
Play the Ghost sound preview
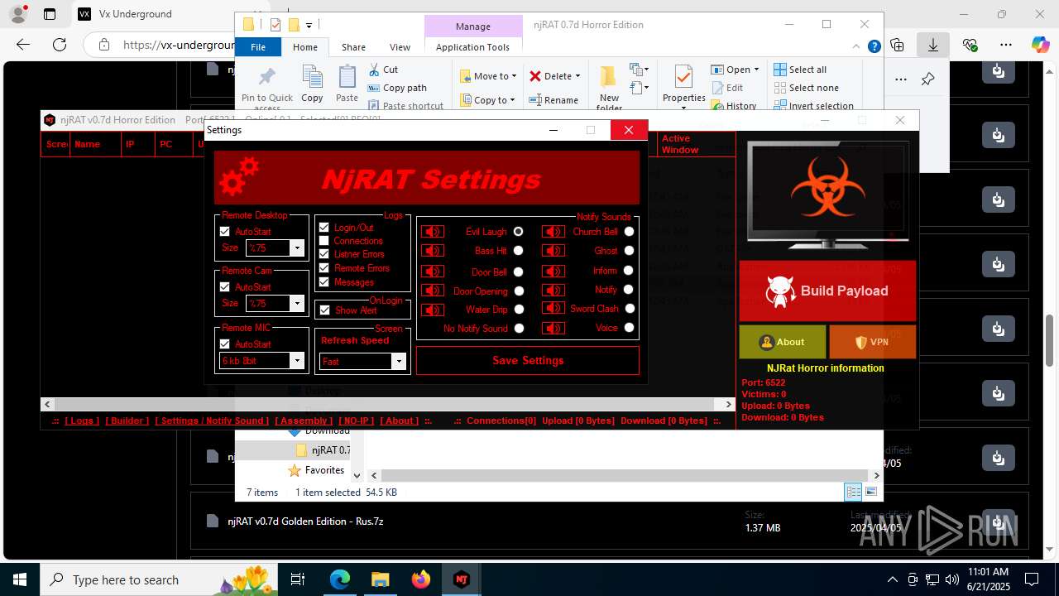[553, 251]
